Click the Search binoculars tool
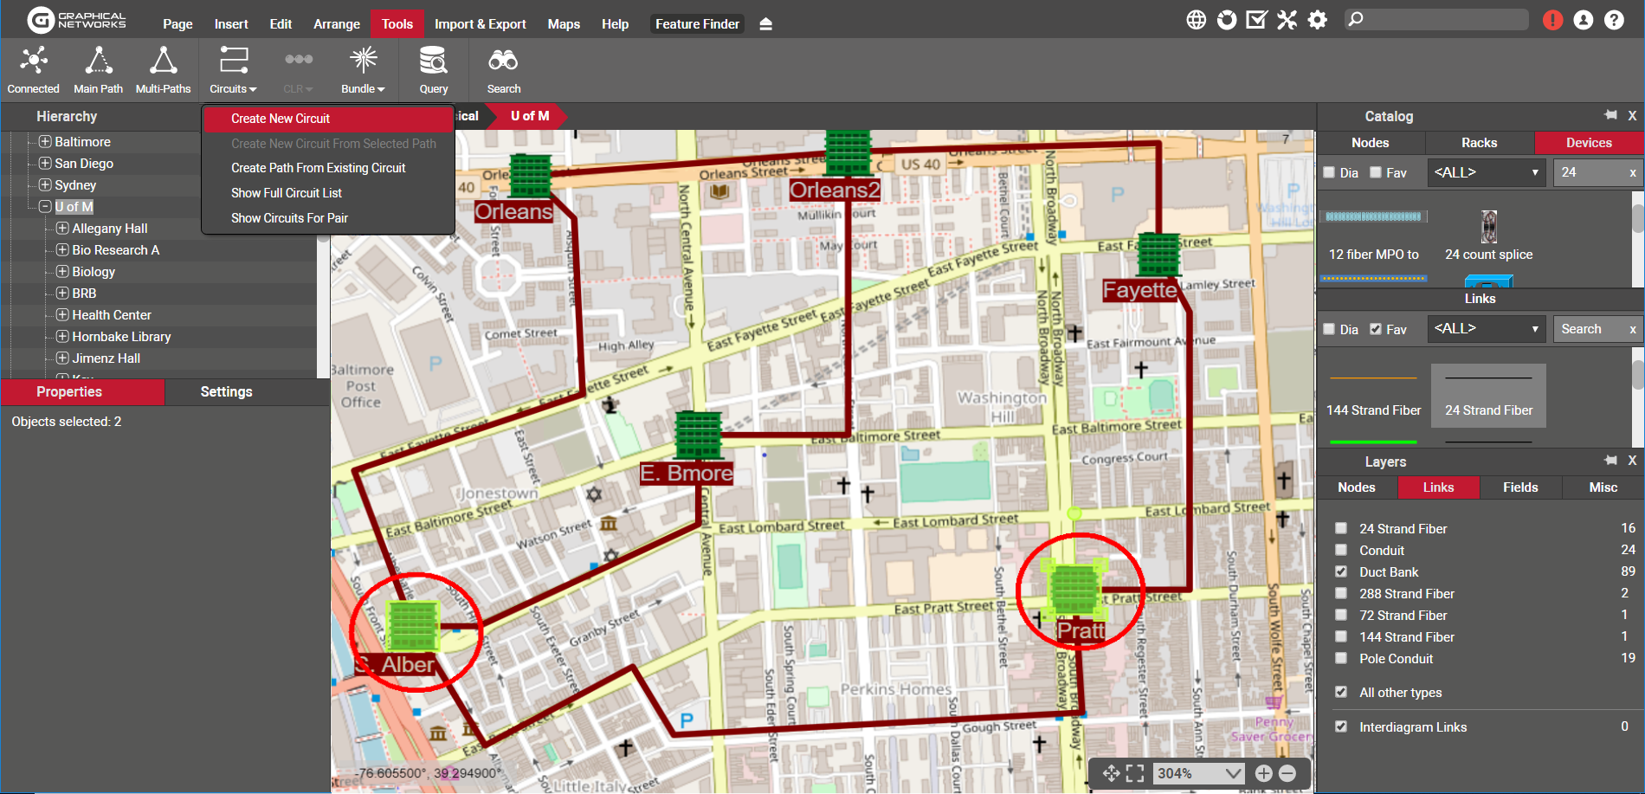The width and height of the screenshot is (1645, 794). coord(503,71)
